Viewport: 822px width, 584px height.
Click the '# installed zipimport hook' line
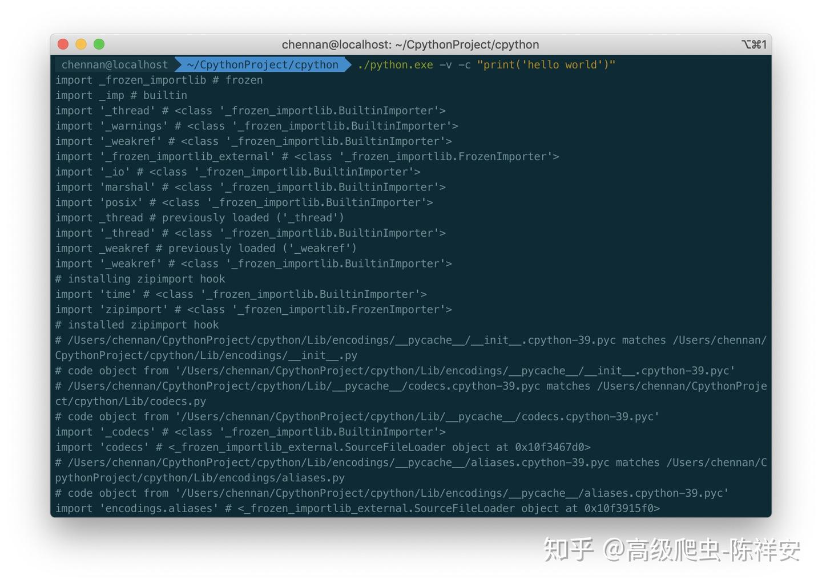(136, 325)
